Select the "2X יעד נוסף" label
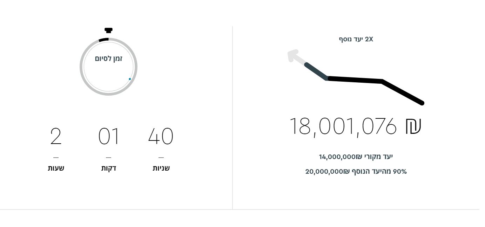Image resolution: width=485 pixels, height=227 pixels. pos(356,39)
